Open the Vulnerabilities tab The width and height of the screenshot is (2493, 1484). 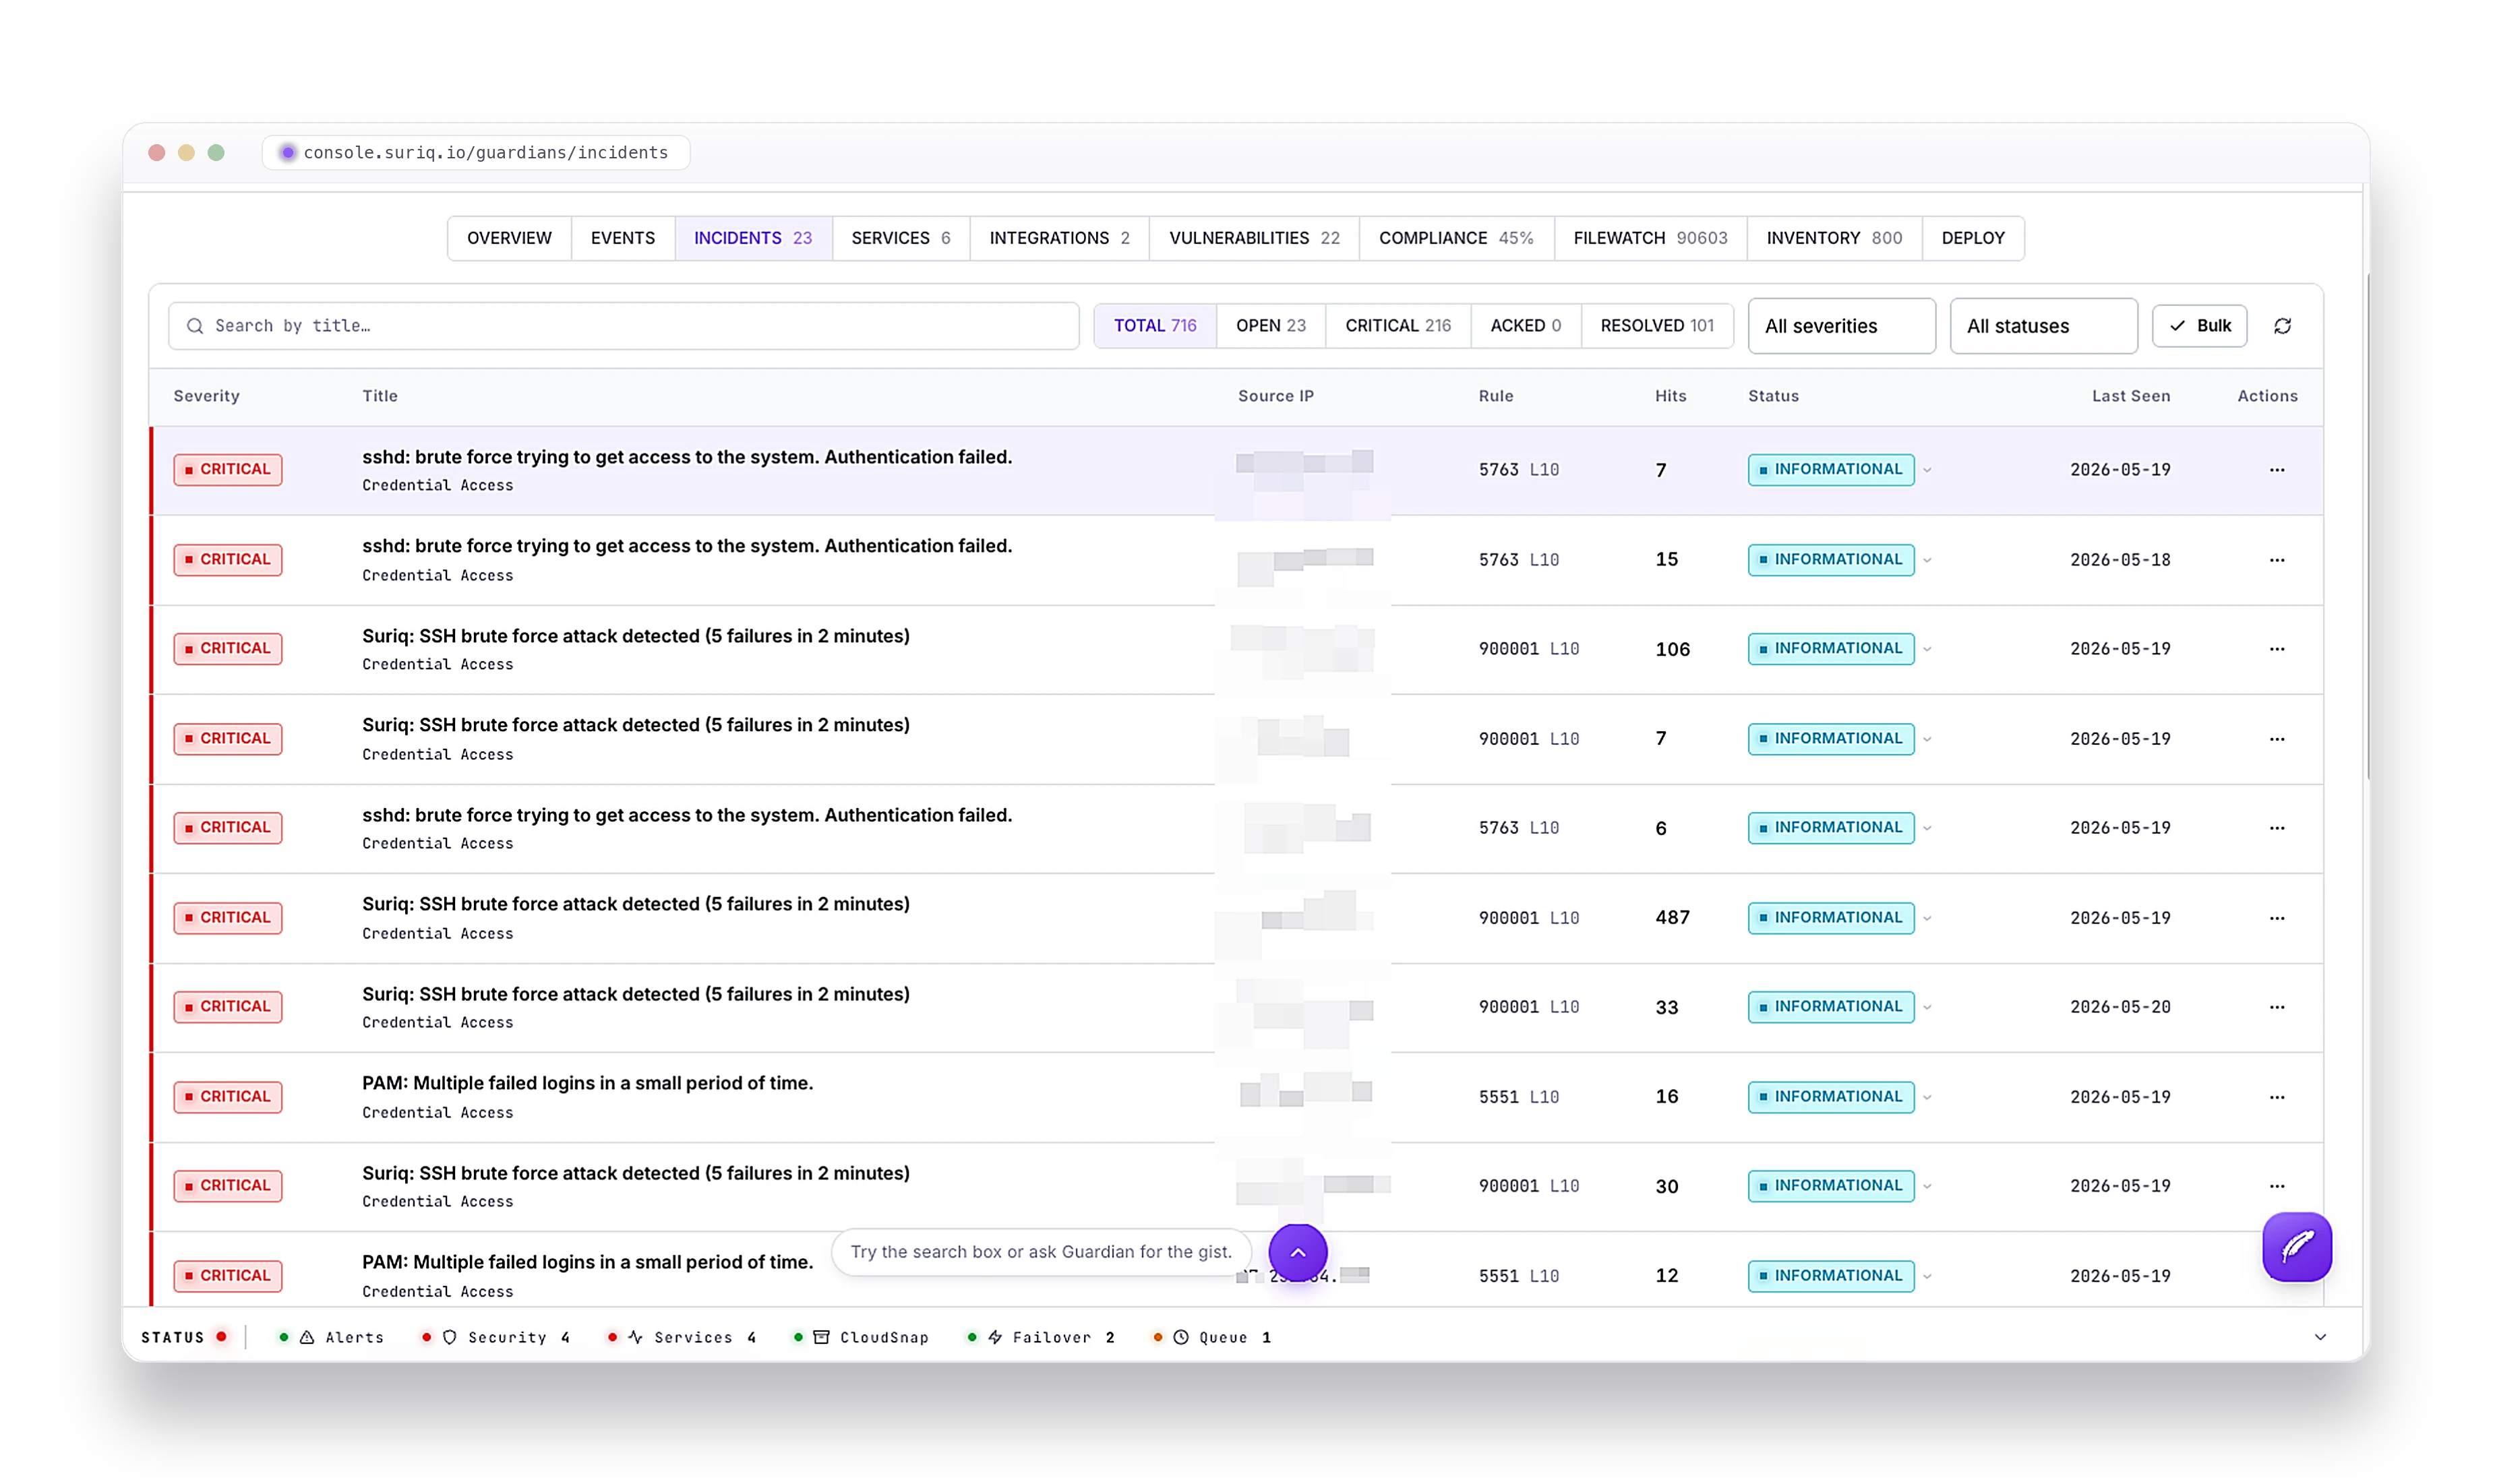(x=1253, y=238)
